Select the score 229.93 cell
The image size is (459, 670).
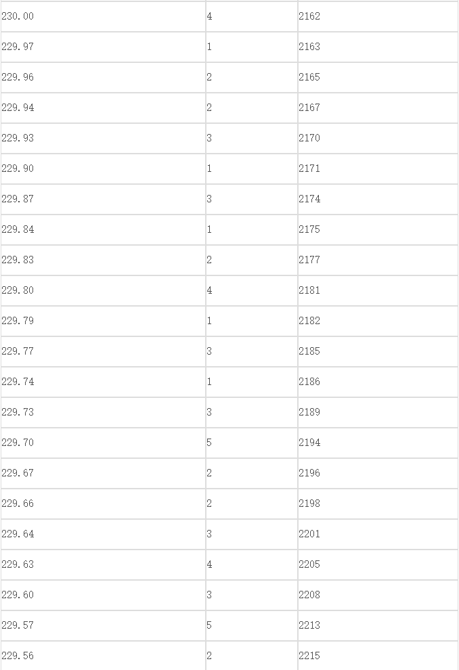[x=103, y=139]
